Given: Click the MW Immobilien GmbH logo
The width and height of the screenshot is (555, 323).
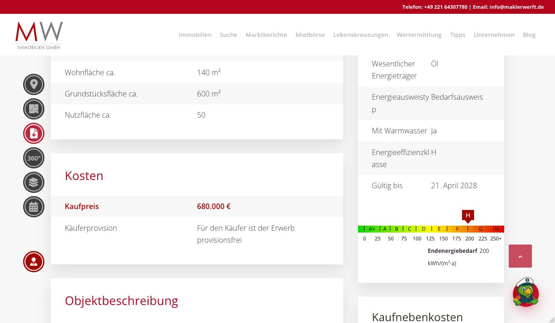Looking at the screenshot, I should coord(39,35).
